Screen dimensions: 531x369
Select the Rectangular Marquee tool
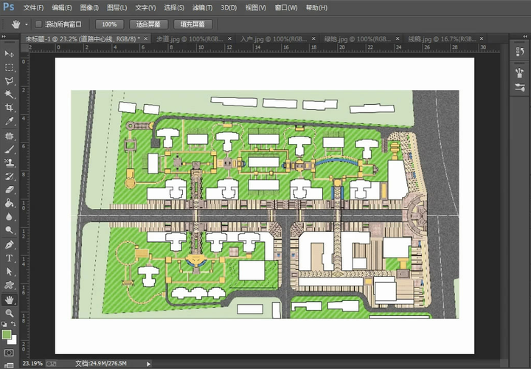click(x=9, y=67)
